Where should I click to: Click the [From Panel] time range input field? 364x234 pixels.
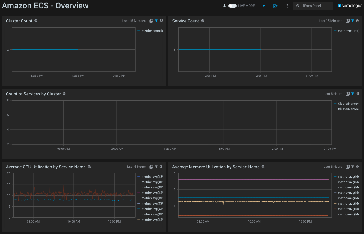pyautogui.click(x=313, y=6)
